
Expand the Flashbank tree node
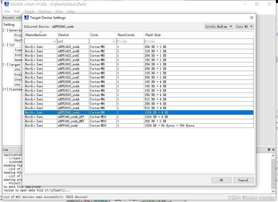point(5,89)
